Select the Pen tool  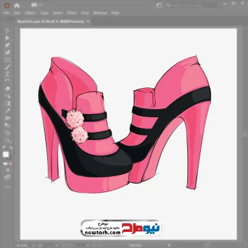tap(7, 45)
